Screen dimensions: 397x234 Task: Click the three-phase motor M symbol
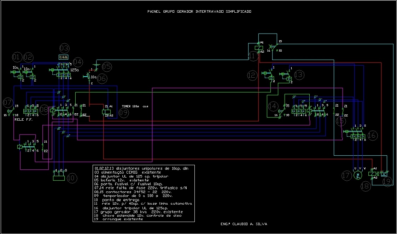click(357, 175)
